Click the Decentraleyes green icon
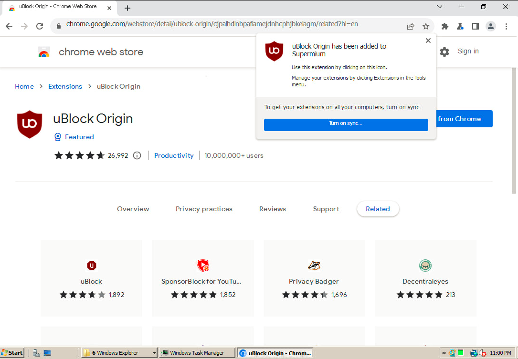This screenshot has width=518, height=359. click(x=425, y=265)
